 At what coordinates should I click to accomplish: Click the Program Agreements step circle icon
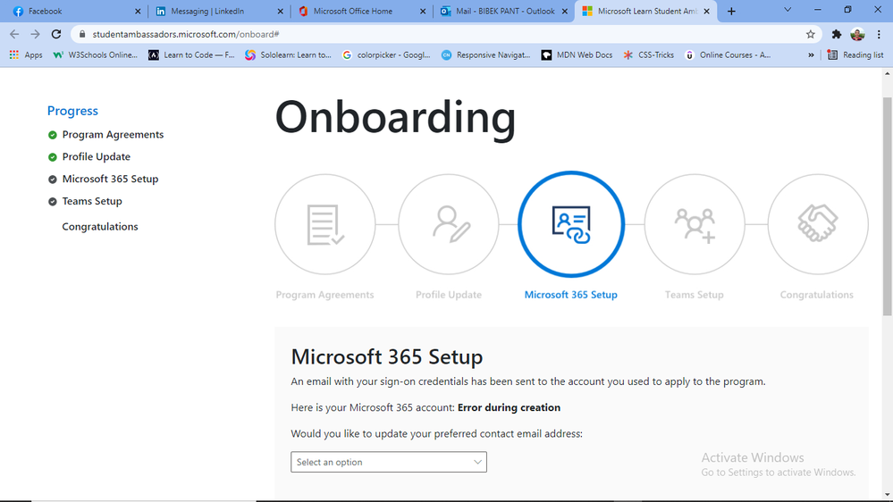pos(324,224)
